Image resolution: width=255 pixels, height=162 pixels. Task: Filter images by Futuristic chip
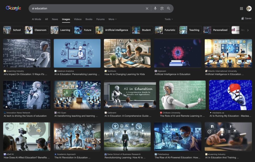coord(166,30)
